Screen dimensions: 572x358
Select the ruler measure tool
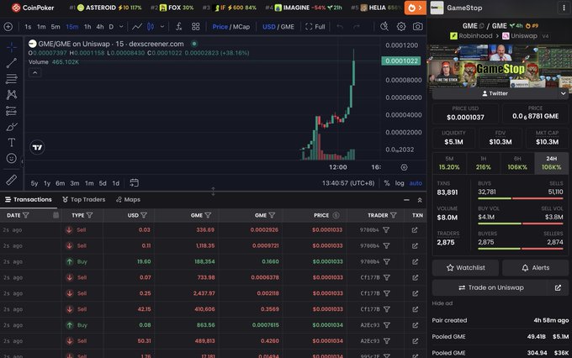point(11,180)
